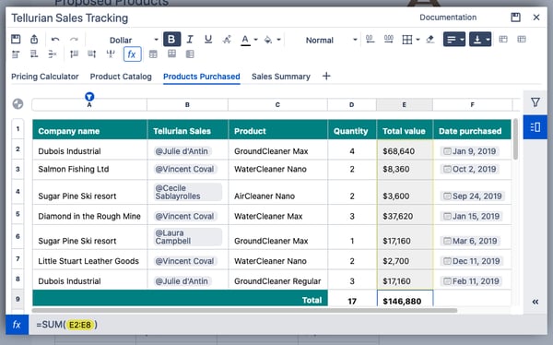Click the fx formula toolbar icon
Viewport: 553px width, 345px height.
(132, 54)
